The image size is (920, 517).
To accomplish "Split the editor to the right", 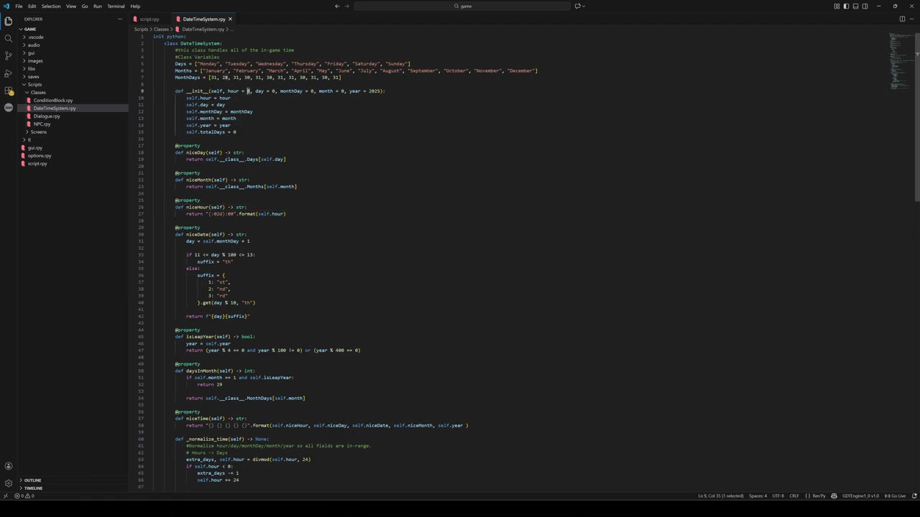I will click(902, 19).
